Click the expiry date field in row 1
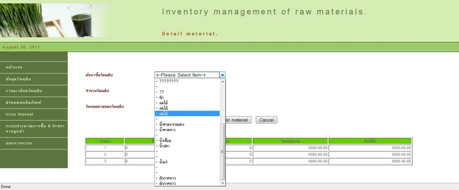Viewport: 459px width, 190px height. pos(290,148)
